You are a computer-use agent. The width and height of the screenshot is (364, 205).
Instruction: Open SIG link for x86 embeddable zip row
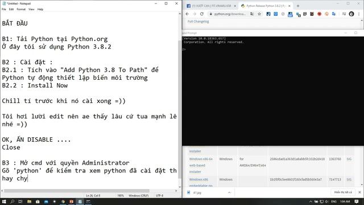(349, 179)
